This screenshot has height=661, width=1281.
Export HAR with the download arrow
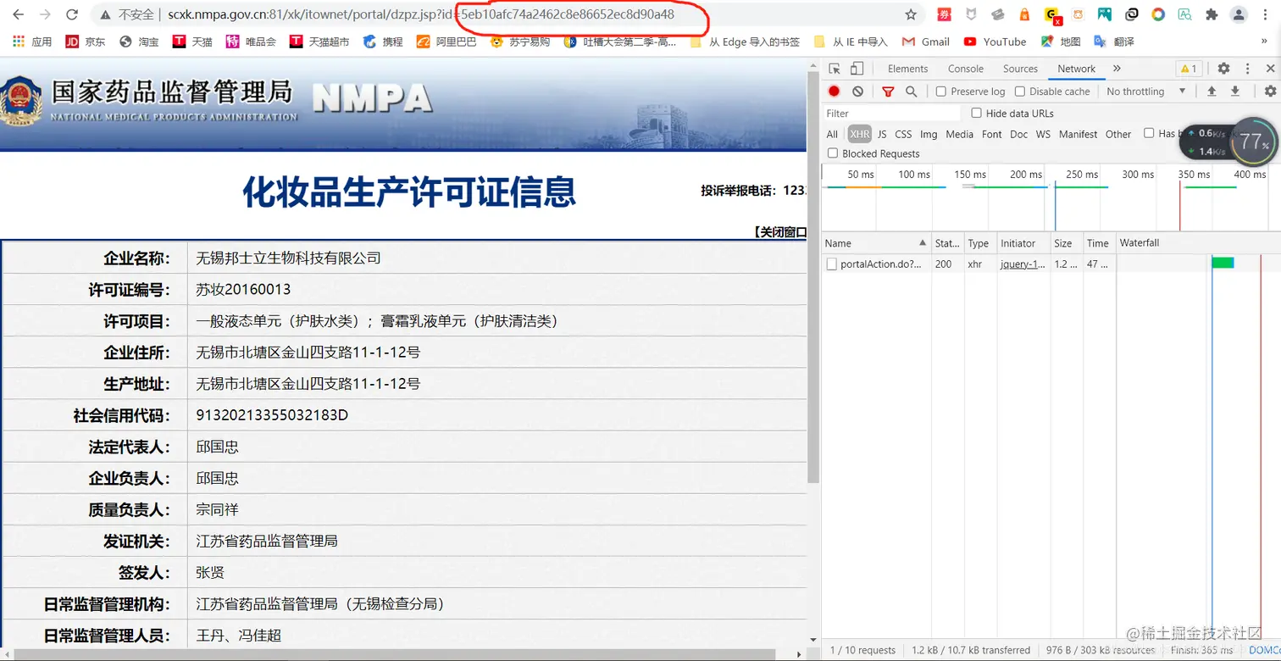pos(1235,92)
